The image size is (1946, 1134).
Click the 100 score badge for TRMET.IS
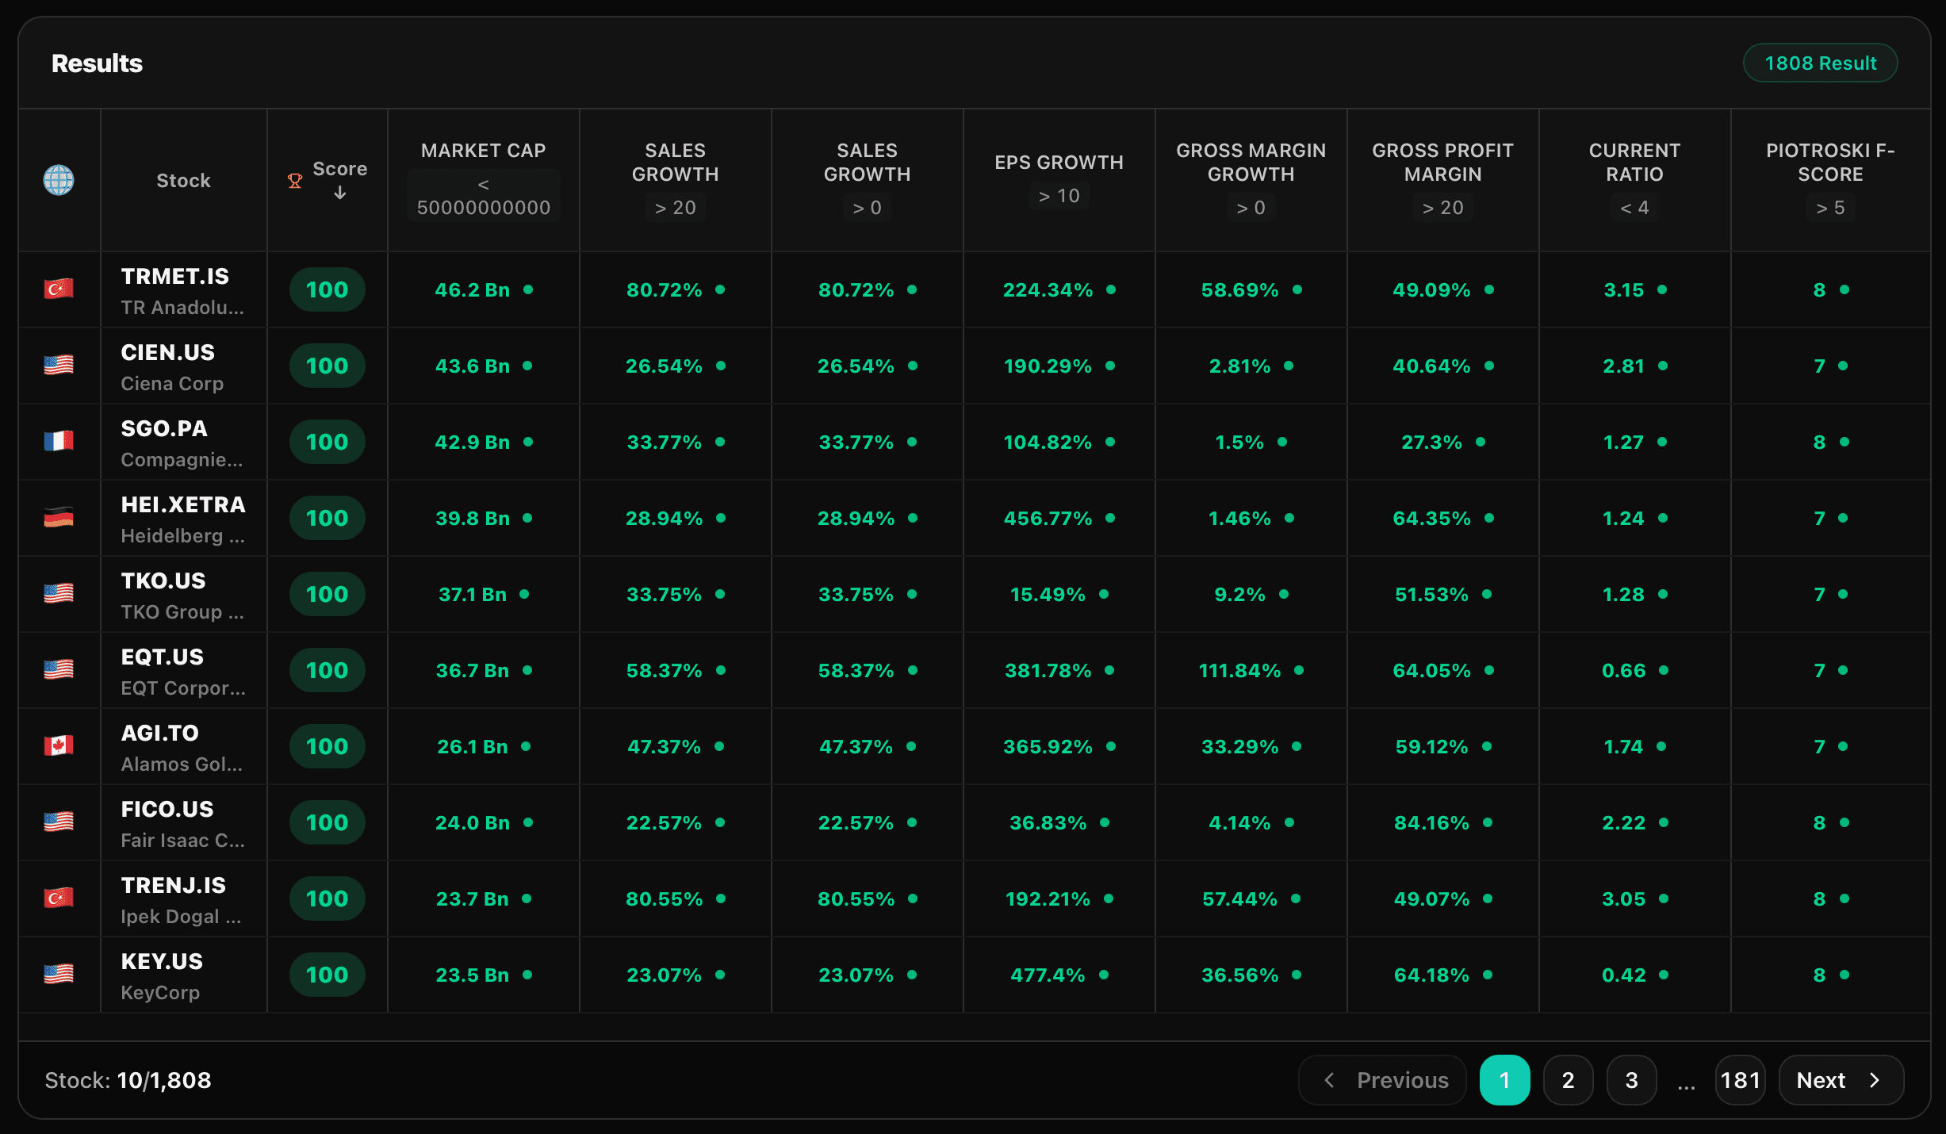click(x=328, y=289)
